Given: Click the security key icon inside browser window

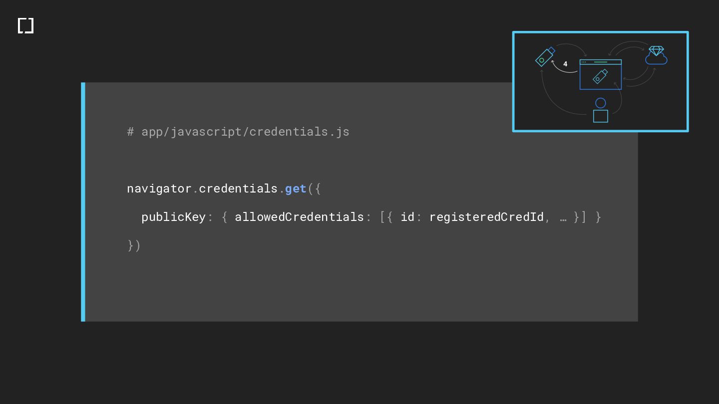Looking at the screenshot, I should click(x=600, y=76).
